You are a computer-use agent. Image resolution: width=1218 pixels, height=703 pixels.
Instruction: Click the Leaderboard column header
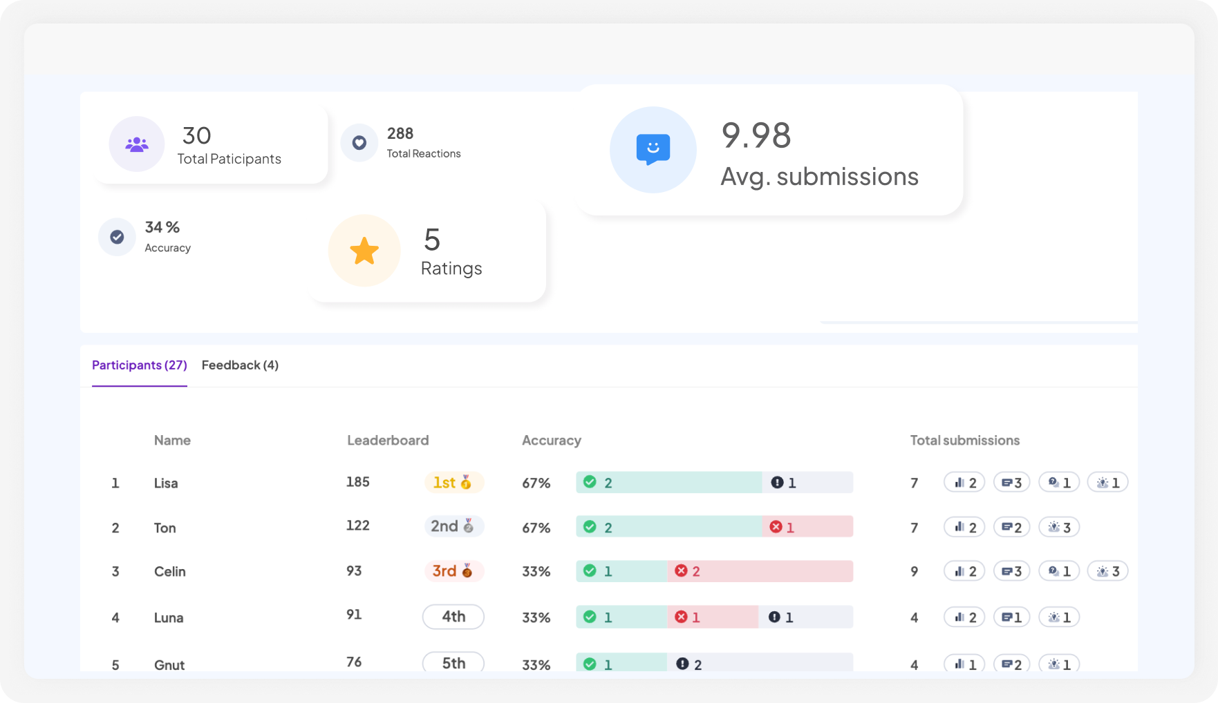(388, 440)
